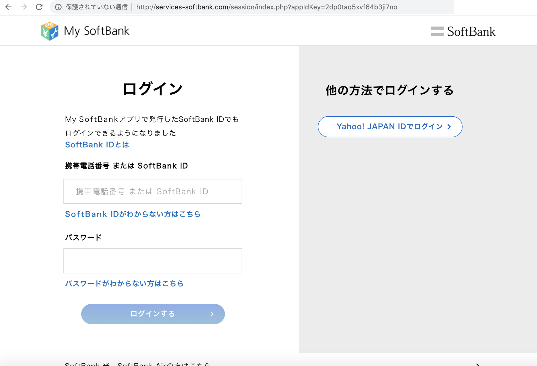Viewport: 537px width, 366px height.
Task: Click the 保護されていない通信 security label
Action: 96,7
